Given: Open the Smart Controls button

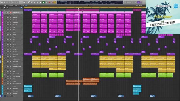Looking at the screenshot, I should tap(13, 2).
